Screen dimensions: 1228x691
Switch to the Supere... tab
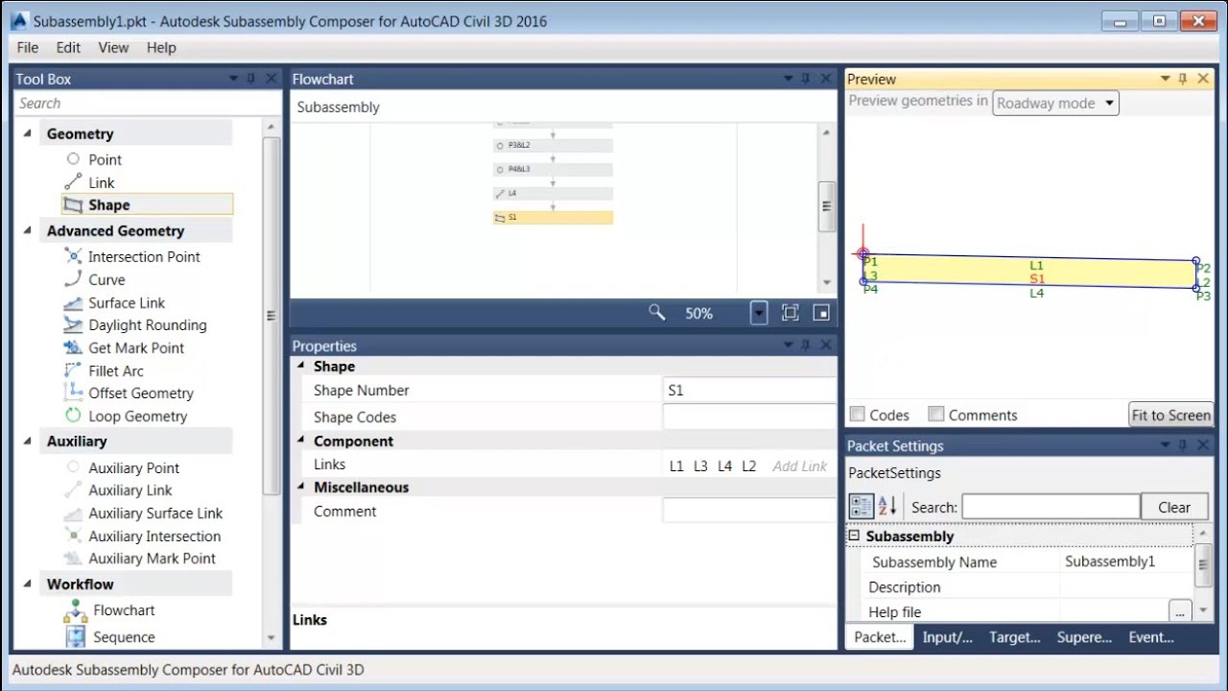coord(1084,637)
